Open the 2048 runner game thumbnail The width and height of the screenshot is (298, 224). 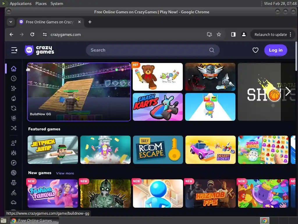coord(210,107)
